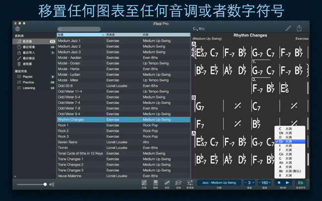
Task: Sort songs by the title column header
Action: click(81, 35)
